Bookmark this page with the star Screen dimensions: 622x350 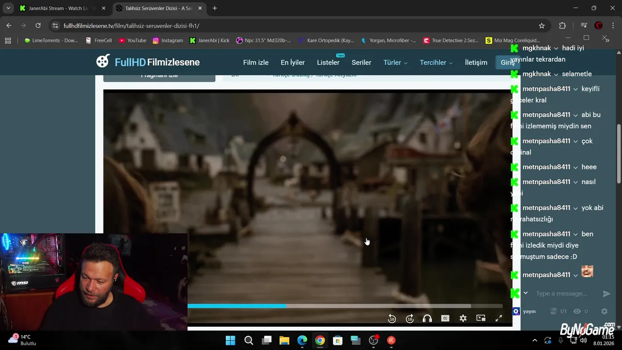tap(542, 26)
